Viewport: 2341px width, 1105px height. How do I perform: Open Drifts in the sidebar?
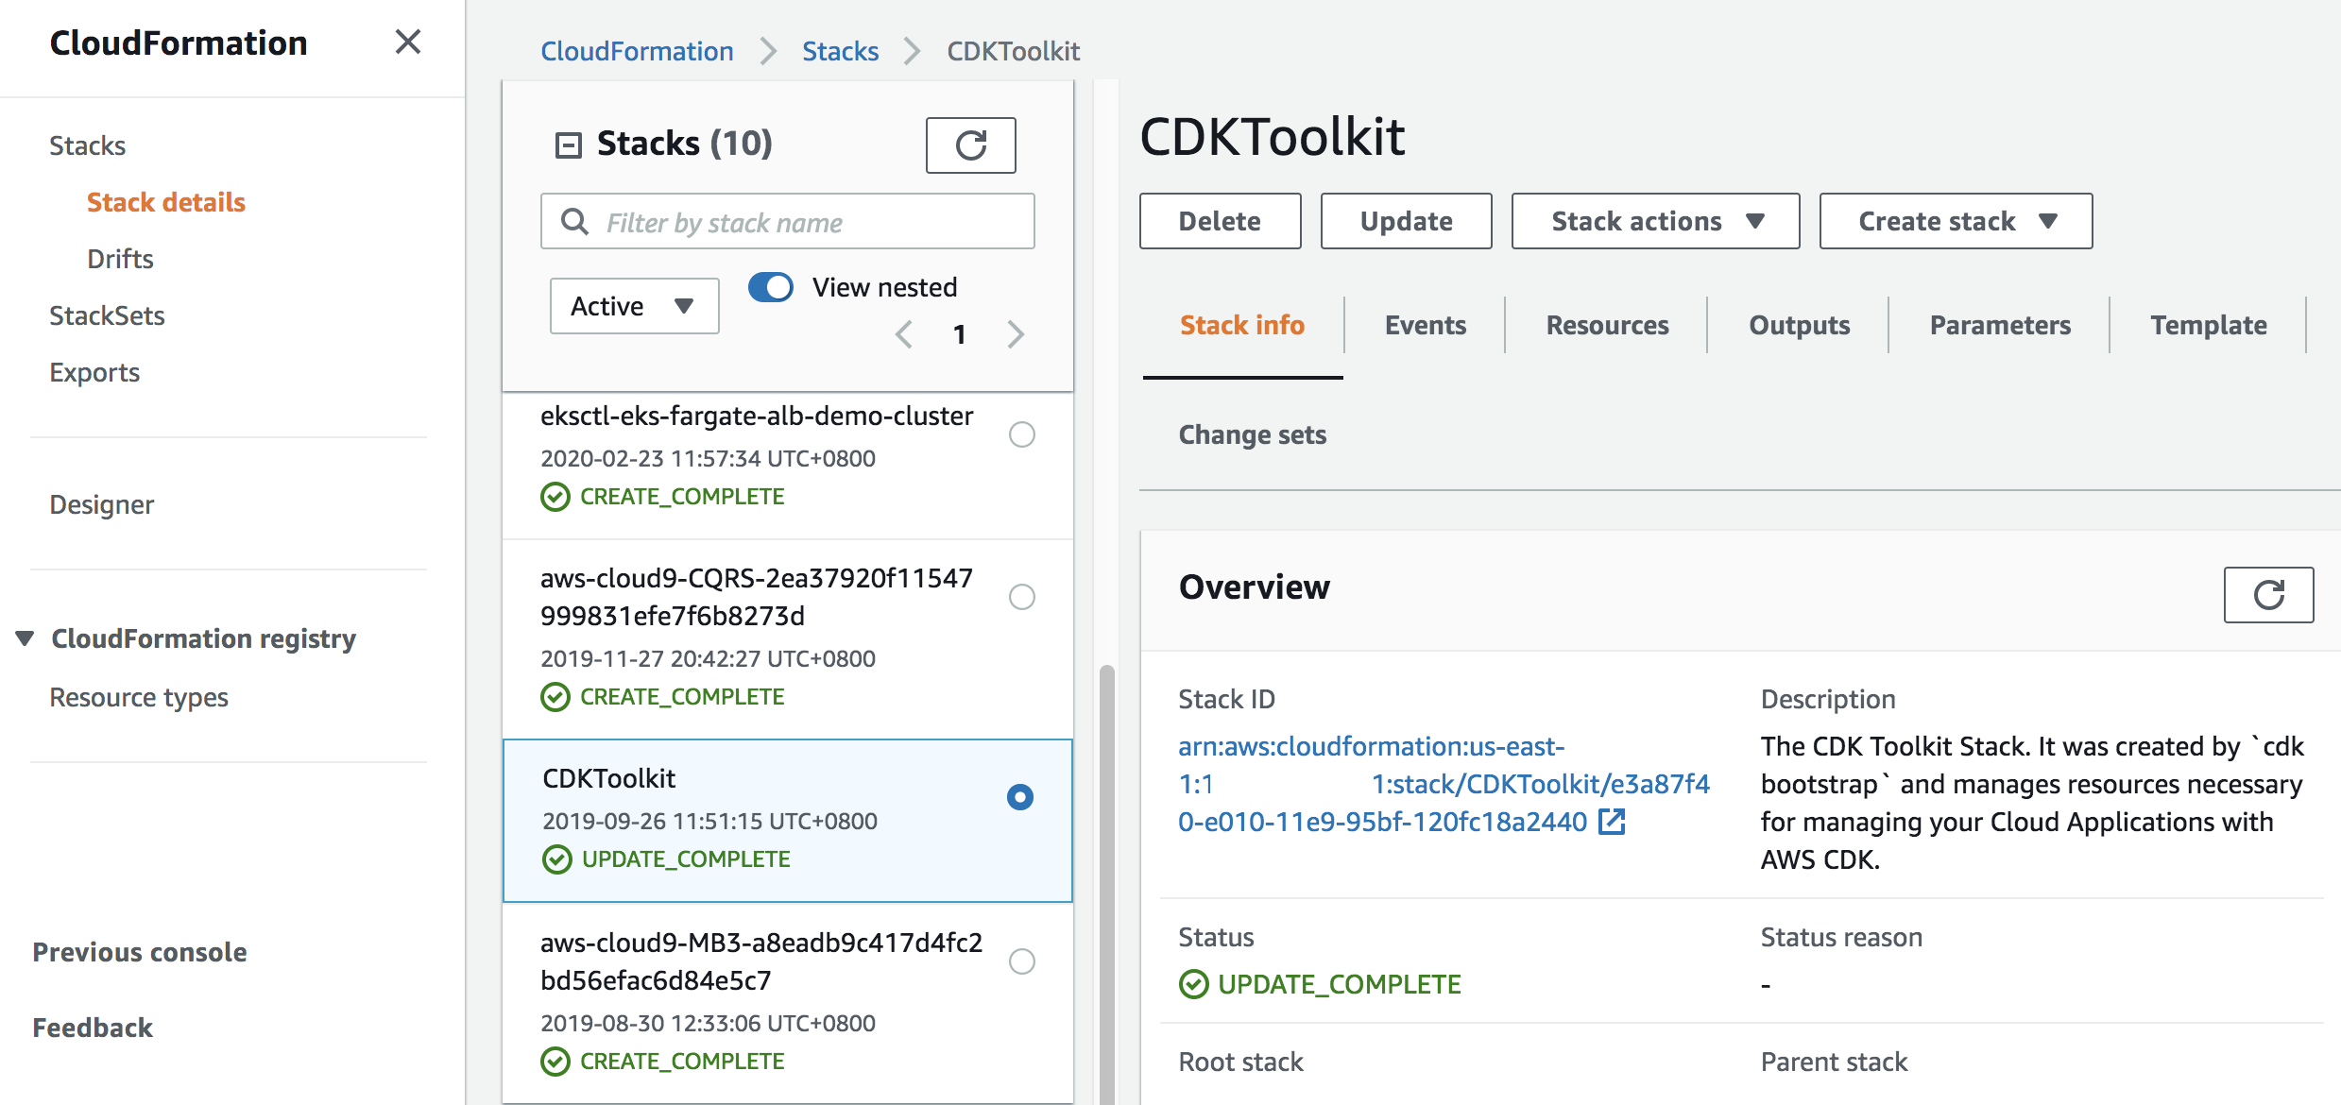click(120, 259)
